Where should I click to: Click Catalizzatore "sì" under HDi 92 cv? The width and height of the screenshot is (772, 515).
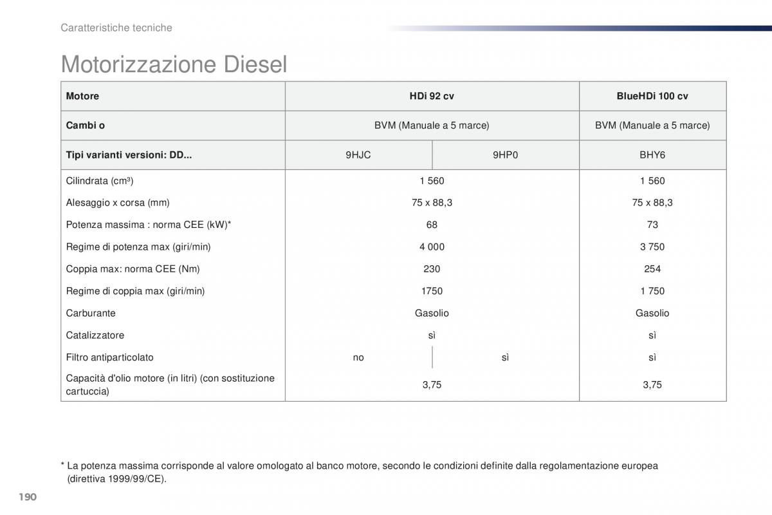tap(432, 335)
